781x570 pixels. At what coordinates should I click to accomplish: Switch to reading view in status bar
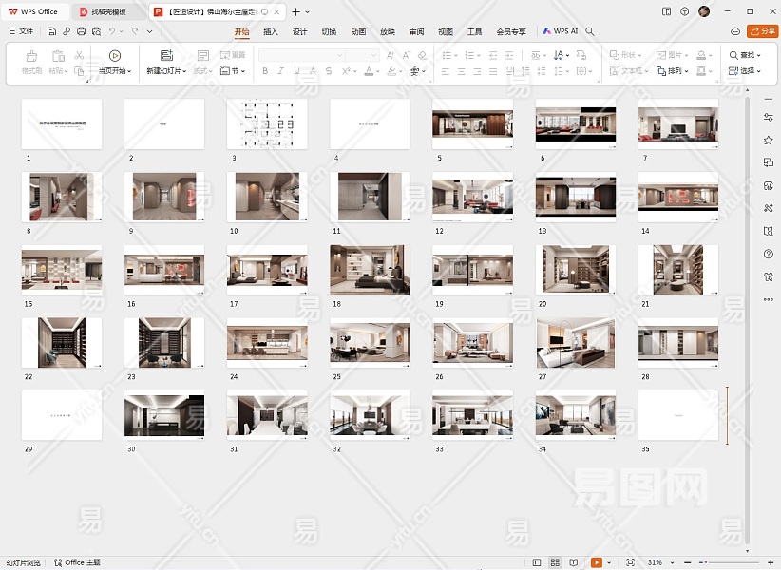coord(575,562)
